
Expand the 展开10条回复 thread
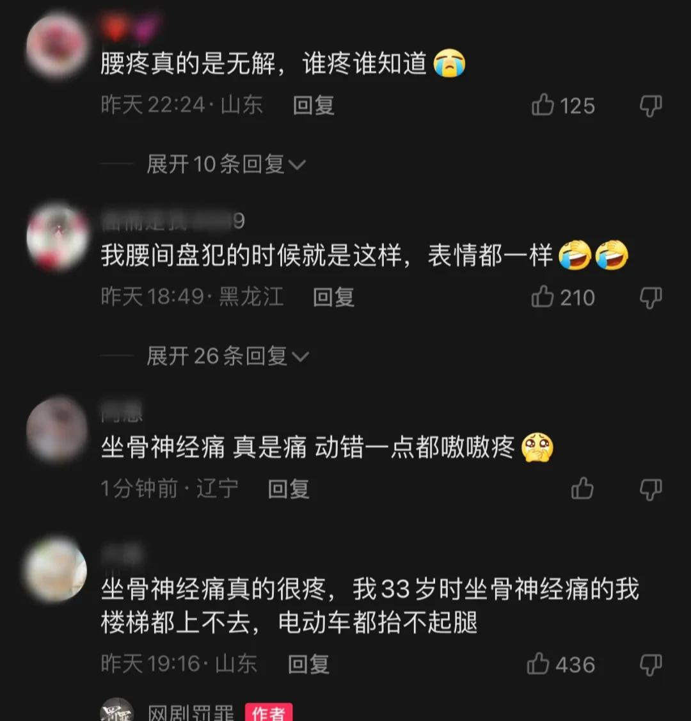pos(226,164)
